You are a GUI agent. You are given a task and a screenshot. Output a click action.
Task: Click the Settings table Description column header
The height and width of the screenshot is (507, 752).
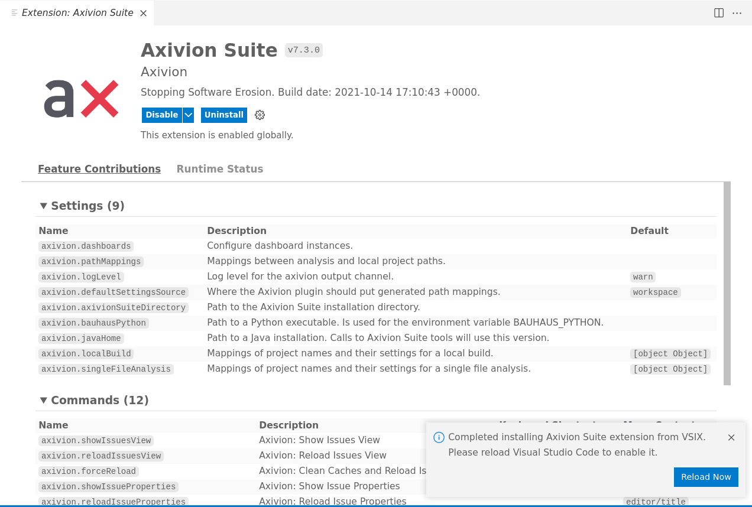(x=236, y=230)
